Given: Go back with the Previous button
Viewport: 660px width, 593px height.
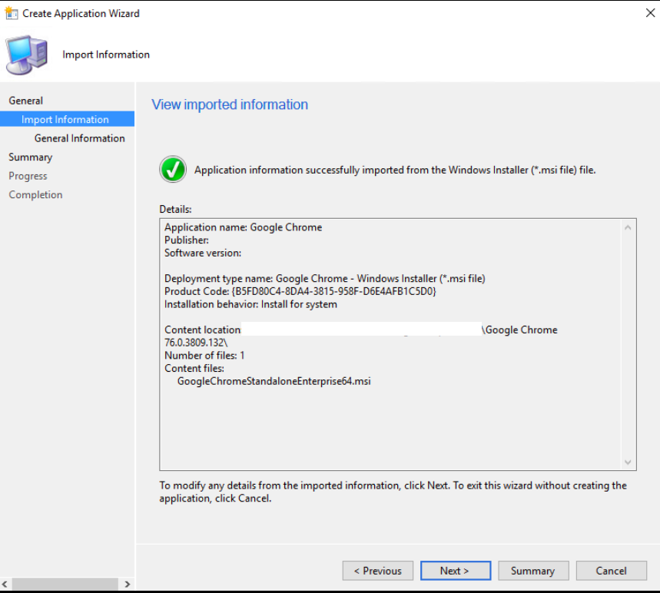Looking at the screenshot, I should pos(377,570).
